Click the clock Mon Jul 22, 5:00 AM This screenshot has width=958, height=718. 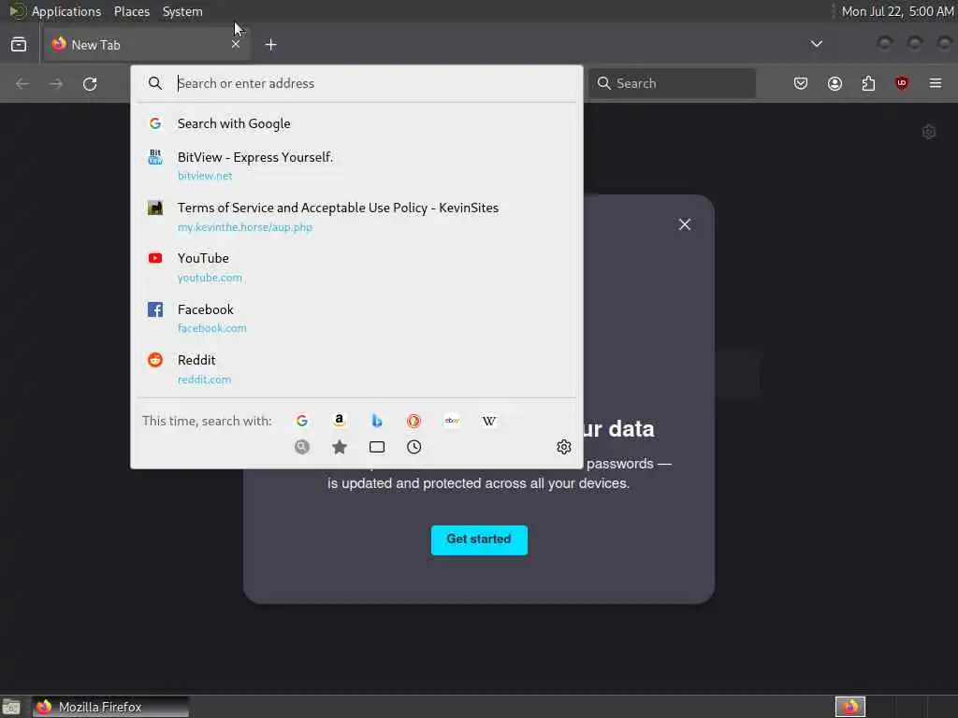click(897, 11)
